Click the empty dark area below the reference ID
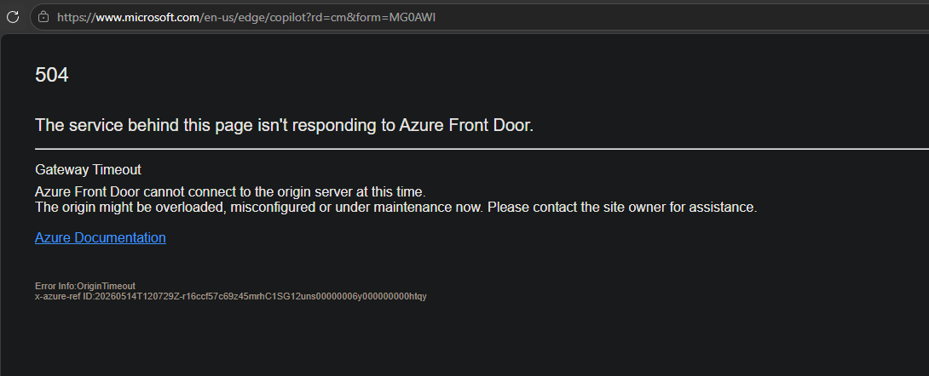The width and height of the screenshot is (929, 376). pyautogui.click(x=462, y=340)
